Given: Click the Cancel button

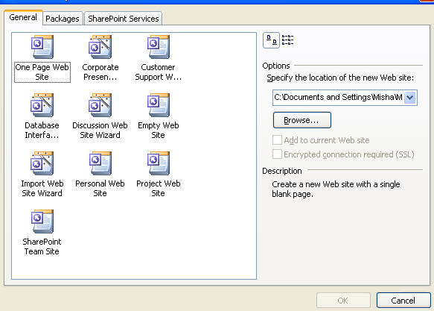Looking at the screenshot, I should point(403,301).
